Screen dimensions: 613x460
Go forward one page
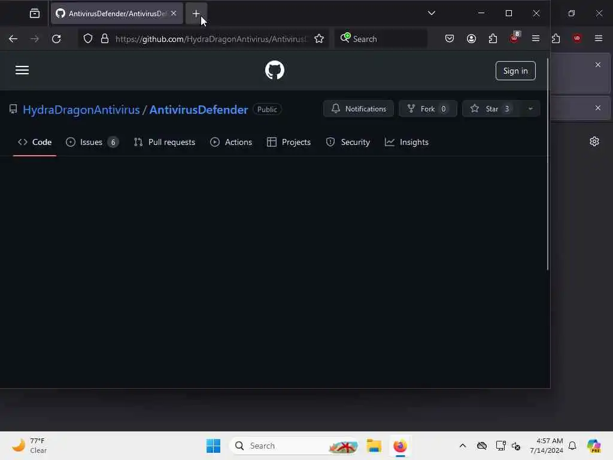point(34,39)
